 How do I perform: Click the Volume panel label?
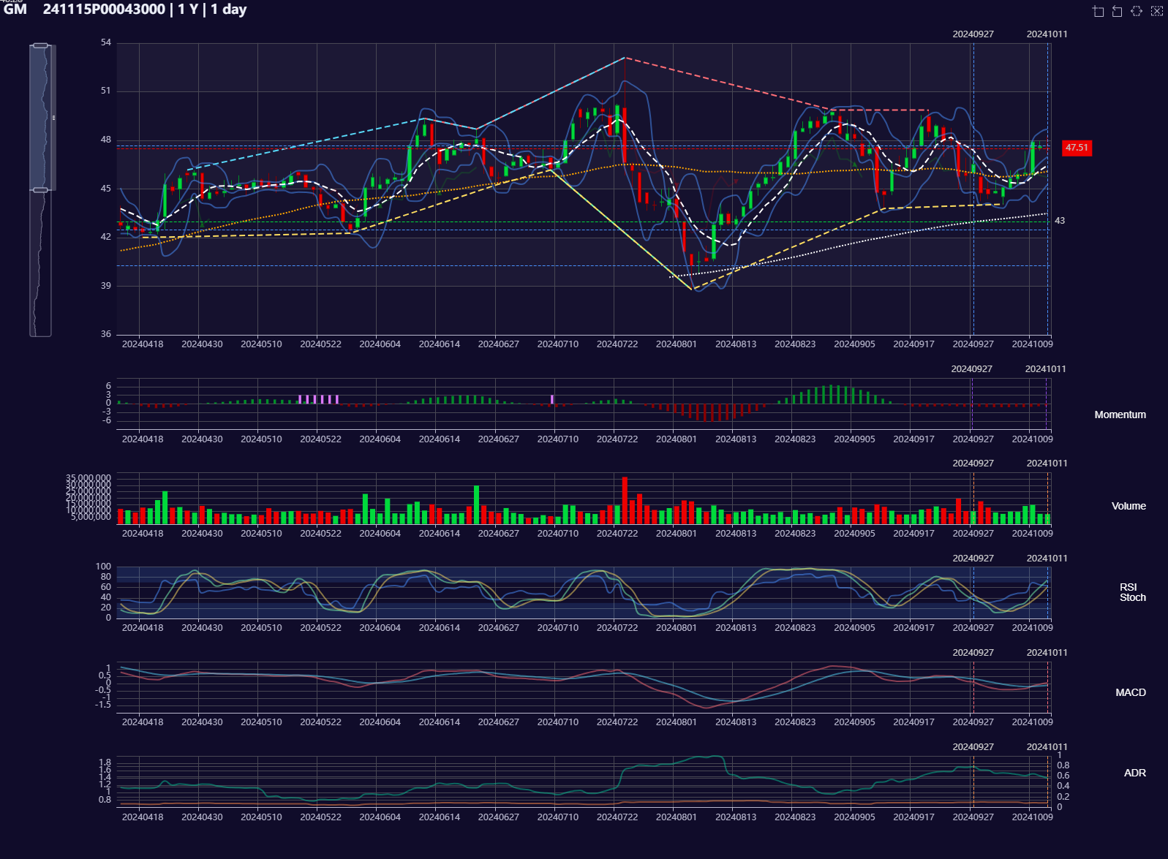click(1129, 506)
